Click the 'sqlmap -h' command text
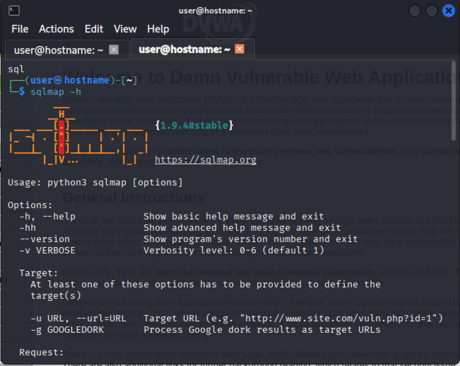Screen dimensions: 460x366 (56, 92)
